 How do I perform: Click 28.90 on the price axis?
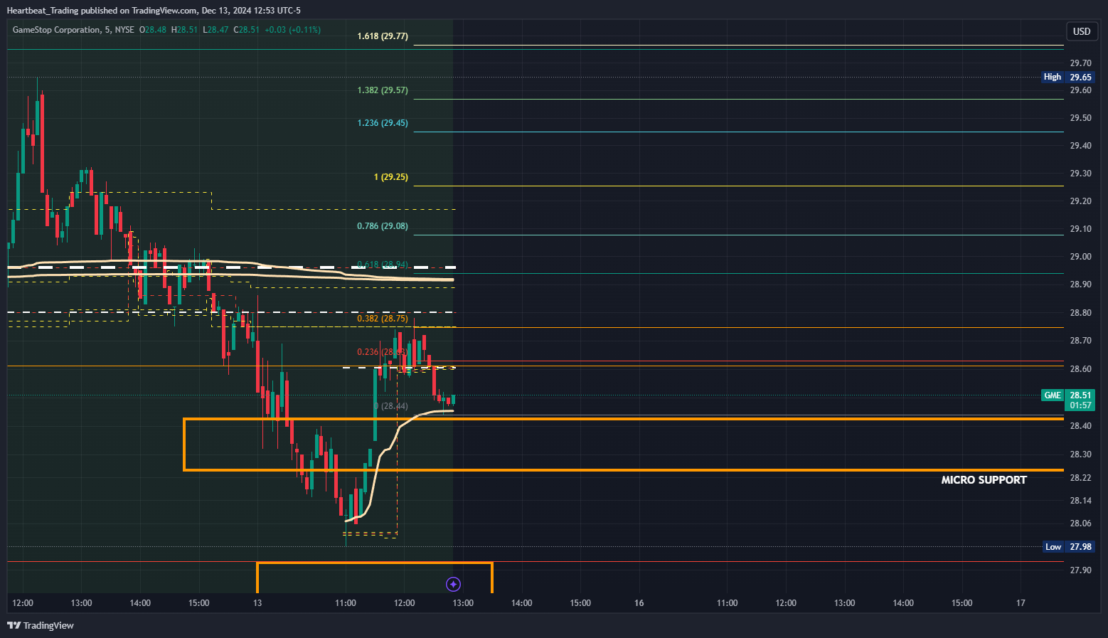[x=1080, y=285]
